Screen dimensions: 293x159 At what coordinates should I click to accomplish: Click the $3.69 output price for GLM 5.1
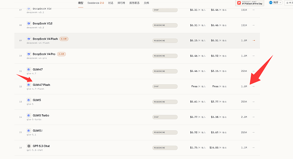214,132
